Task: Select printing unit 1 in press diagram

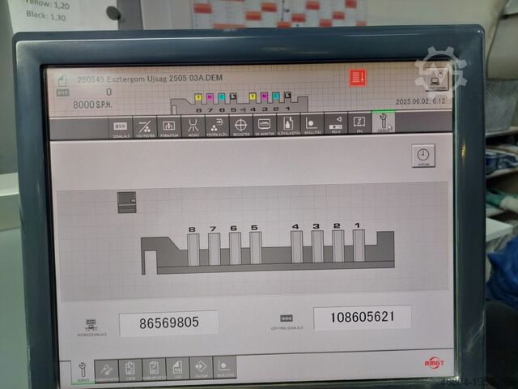Action: click(359, 246)
